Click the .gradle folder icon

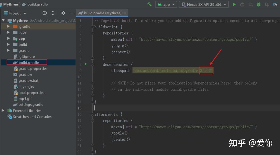15,26
